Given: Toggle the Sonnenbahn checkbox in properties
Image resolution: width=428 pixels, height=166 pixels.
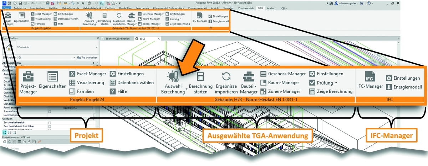Looking at the screenshot, I should (x=50, y=112).
